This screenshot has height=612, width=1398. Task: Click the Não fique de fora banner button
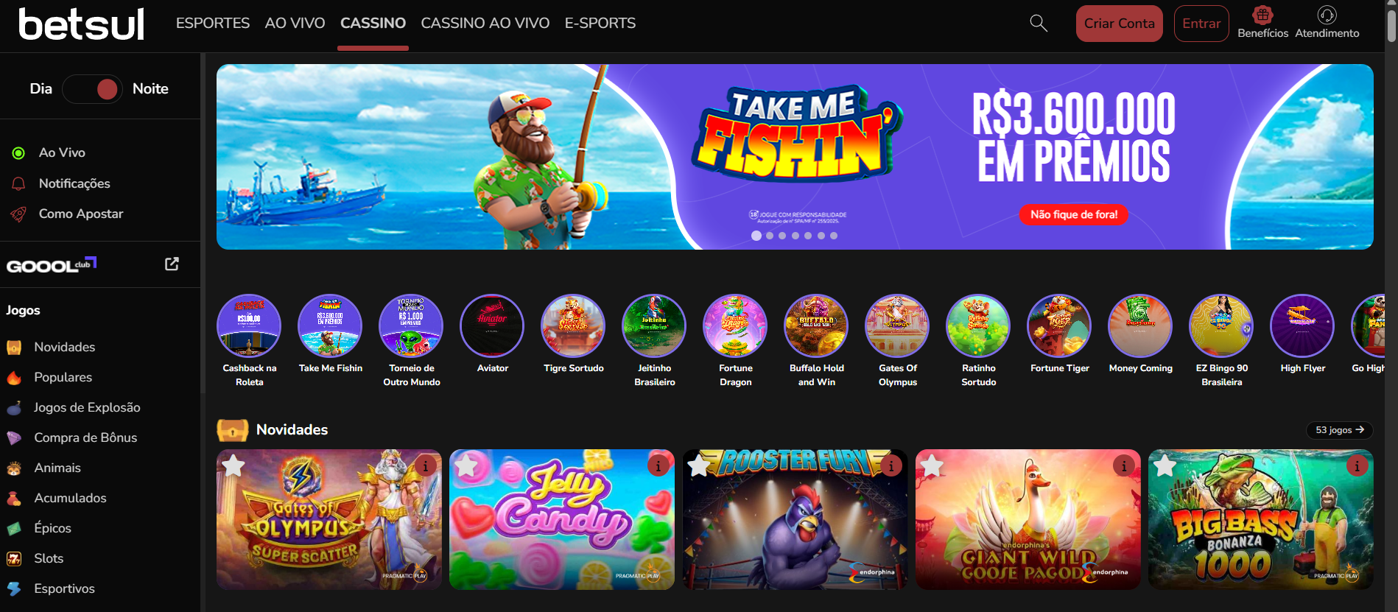click(1074, 214)
